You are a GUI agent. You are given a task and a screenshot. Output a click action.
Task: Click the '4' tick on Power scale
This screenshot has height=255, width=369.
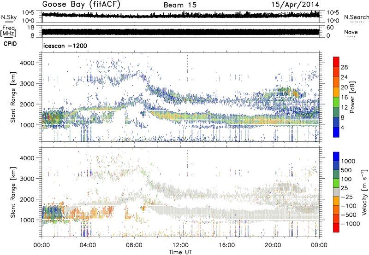(x=342, y=127)
